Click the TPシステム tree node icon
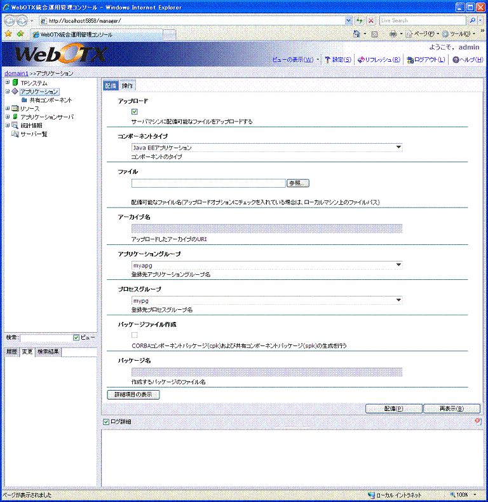 [15, 83]
